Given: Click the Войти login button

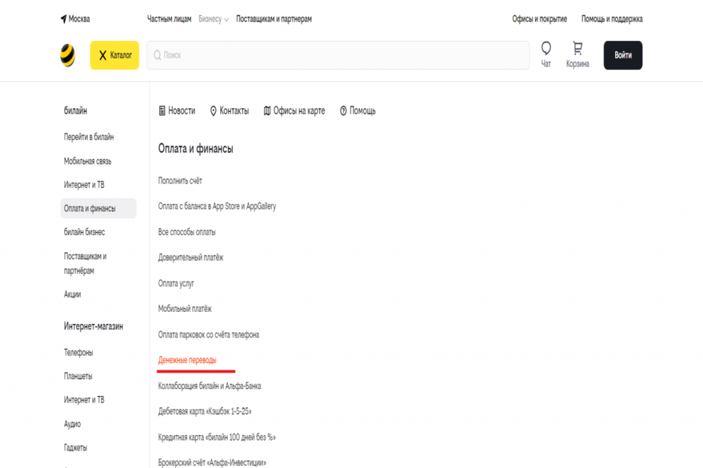Looking at the screenshot, I should click(x=623, y=55).
